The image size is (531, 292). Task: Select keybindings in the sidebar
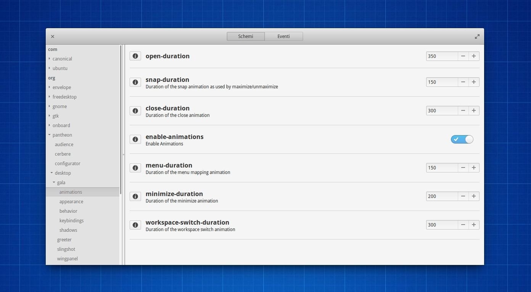point(71,221)
